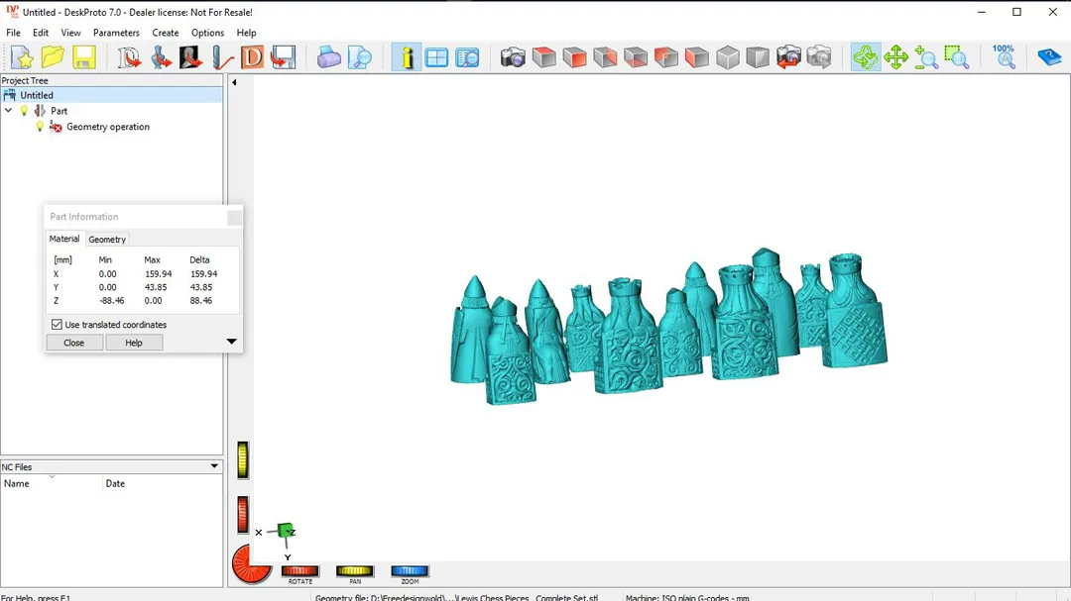This screenshot has height=601, width=1071.
Task: Click the Write NC file icon
Action: (283, 57)
